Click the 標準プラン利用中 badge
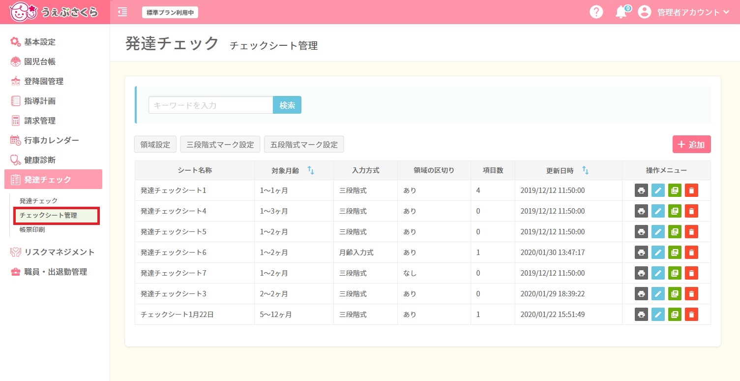 click(170, 12)
